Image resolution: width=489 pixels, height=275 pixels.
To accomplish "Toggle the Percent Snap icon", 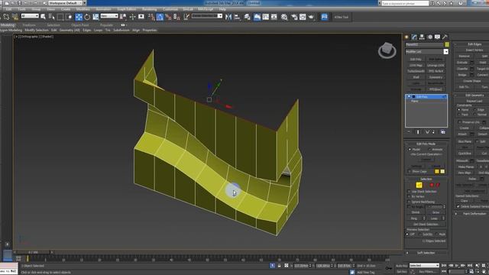I will 168,17.
